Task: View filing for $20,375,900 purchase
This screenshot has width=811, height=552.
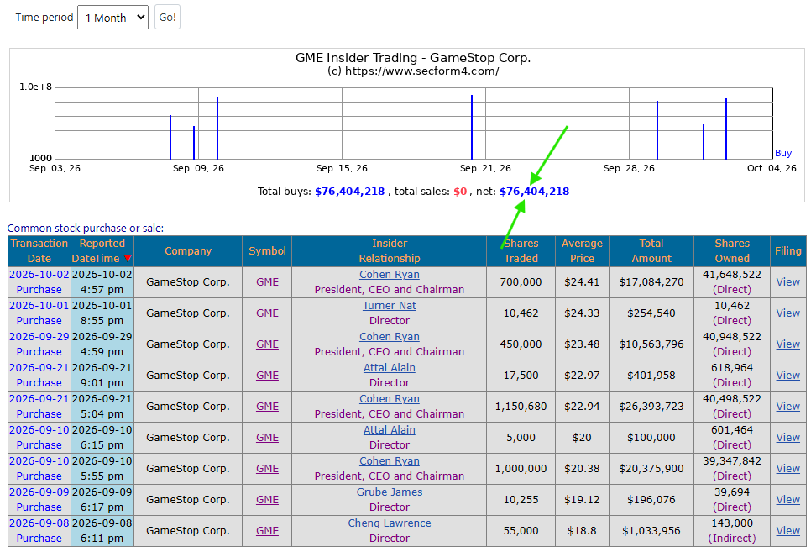Action: (x=787, y=469)
